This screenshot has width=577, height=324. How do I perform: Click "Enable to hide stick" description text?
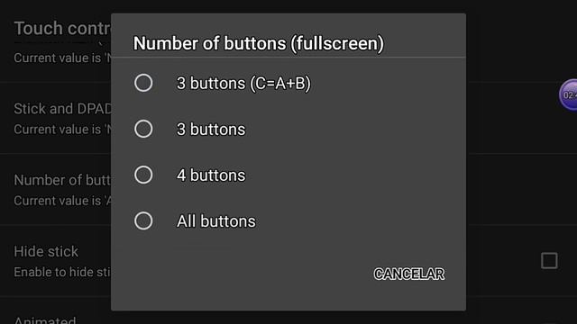click(x=62, y=272)
